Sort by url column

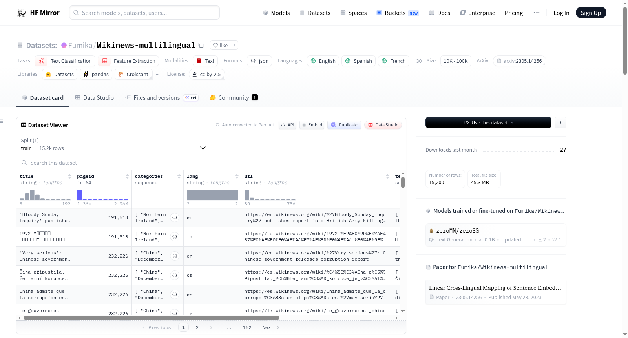pos(387,176)
